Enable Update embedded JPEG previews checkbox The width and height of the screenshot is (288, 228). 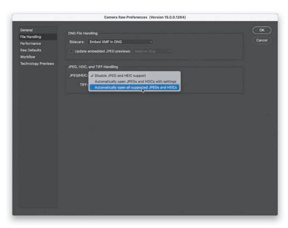[x=71, y=51]
